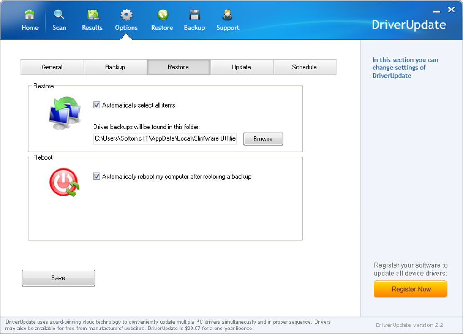Close the DriverUpdate window
463x334 pixels.
coord(451,10)
